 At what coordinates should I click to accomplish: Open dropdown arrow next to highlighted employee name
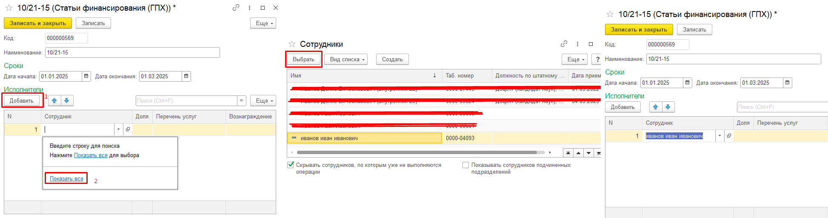pyautogui.click(x=720, y=136)
